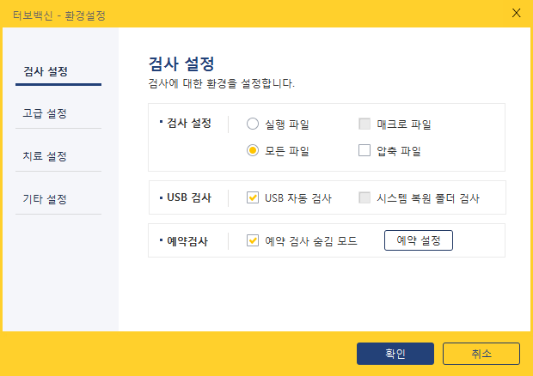Switch to the 고급 설정 tab
Viewport: 533px width, 376px height.
click(x=45, y=113)
